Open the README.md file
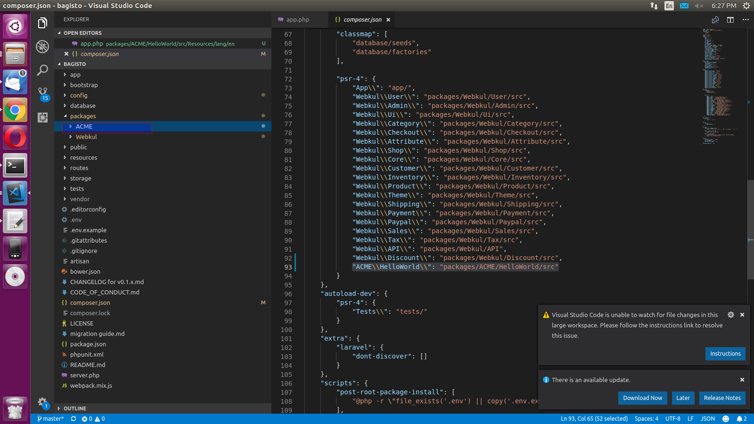This screenshot has width=754, height=424. click(163, 365)
